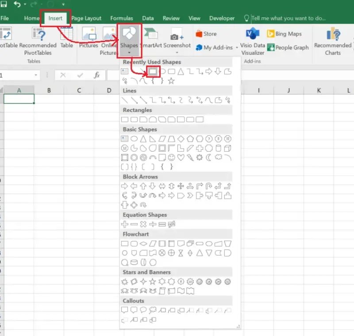354x336 pixels.
Task: Switch to the View tab
Action: (x=194, y=18)
